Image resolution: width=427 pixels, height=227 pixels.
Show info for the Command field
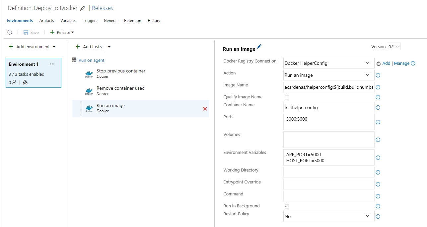pyautogui.click(x=378, y=196)
